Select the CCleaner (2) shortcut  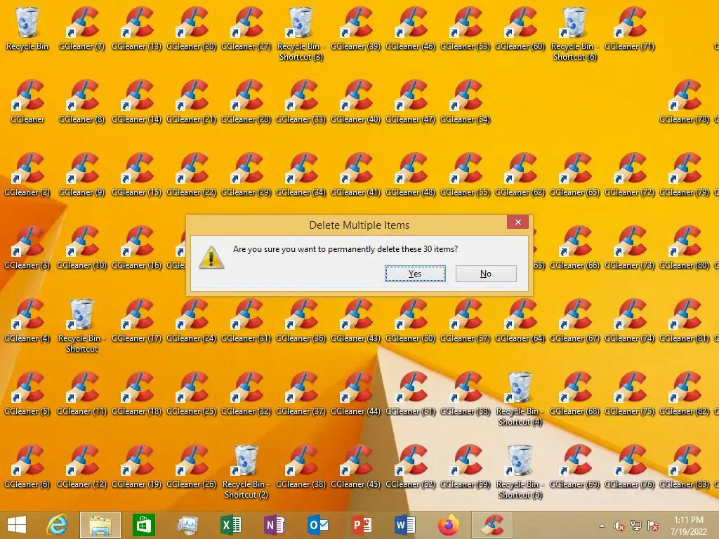[27, 174]
